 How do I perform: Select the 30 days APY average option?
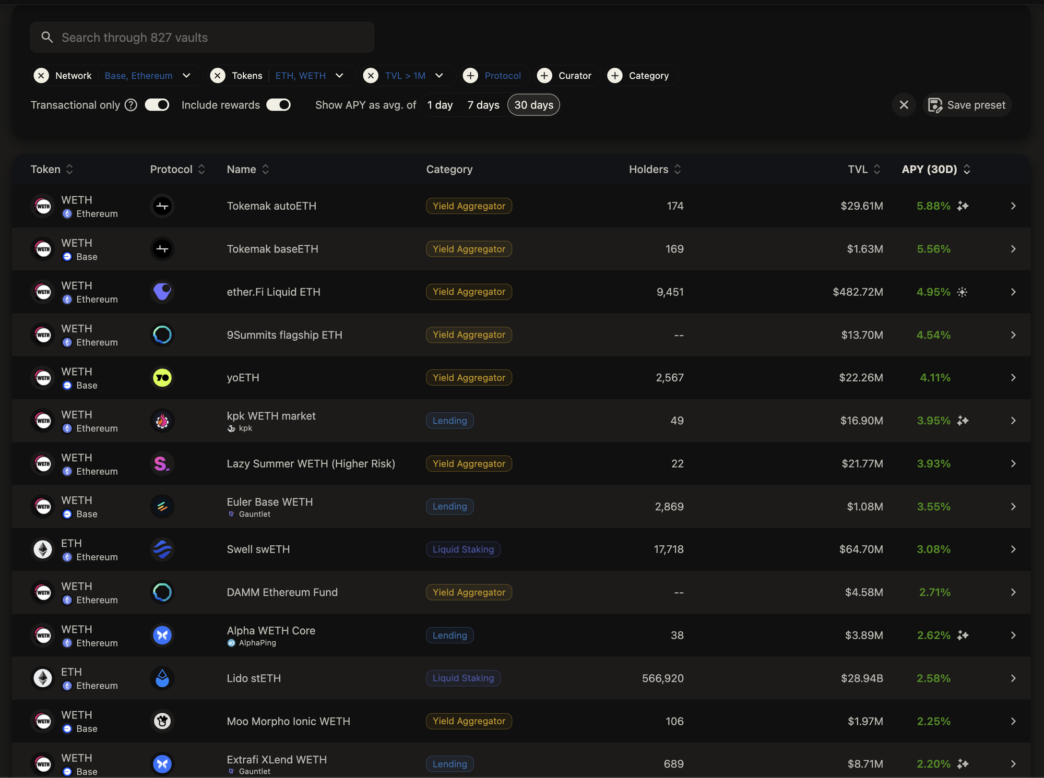tap(533, 105)
